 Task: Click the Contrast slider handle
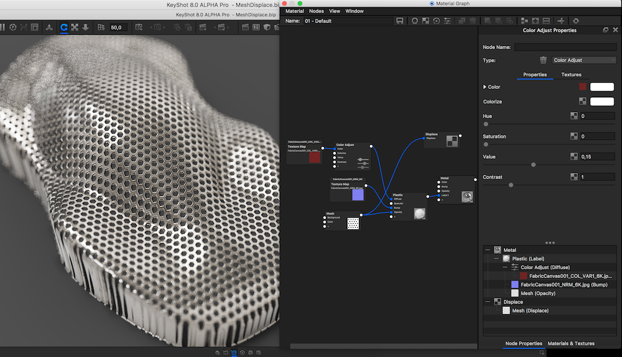click(511, 185)
